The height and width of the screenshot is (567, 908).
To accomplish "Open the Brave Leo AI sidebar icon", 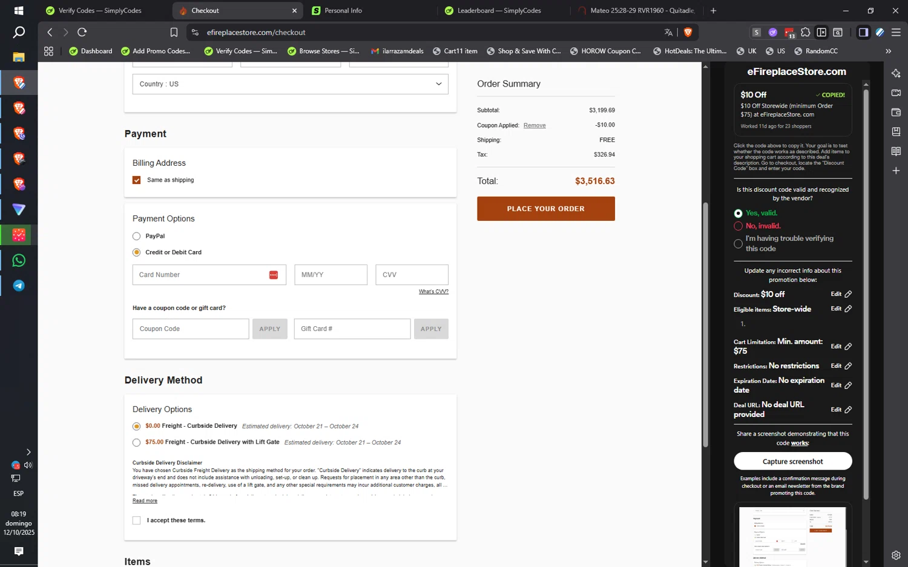I will click(x=896, y=73).
